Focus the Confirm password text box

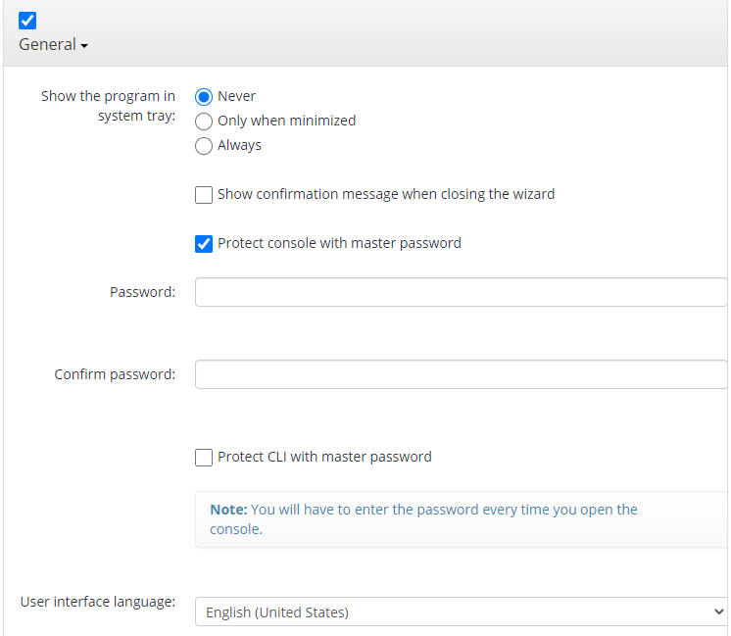click(x=462, y=374)
